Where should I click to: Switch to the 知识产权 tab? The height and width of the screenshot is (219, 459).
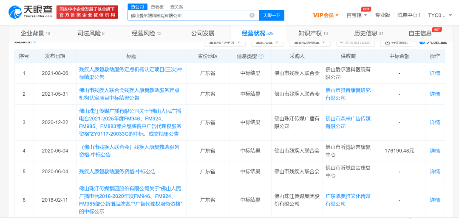coord(313,33)
